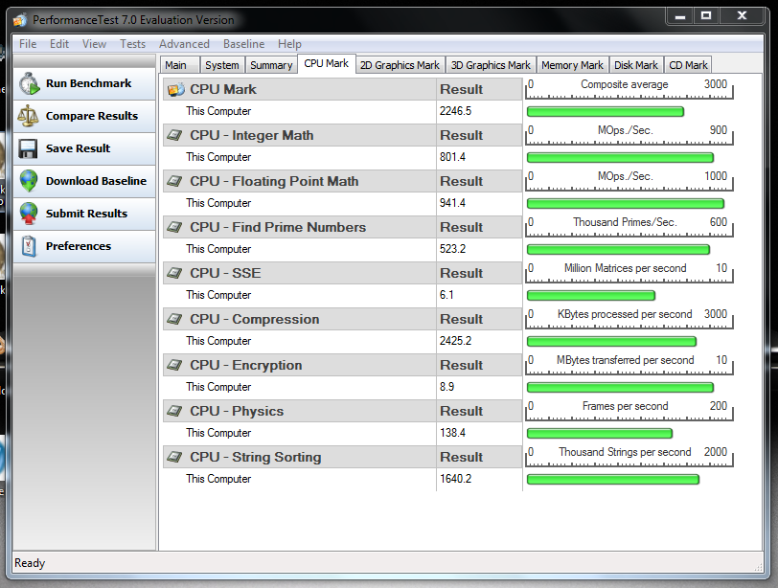Click the globe Submit Results icon

(x=29, y=215)
